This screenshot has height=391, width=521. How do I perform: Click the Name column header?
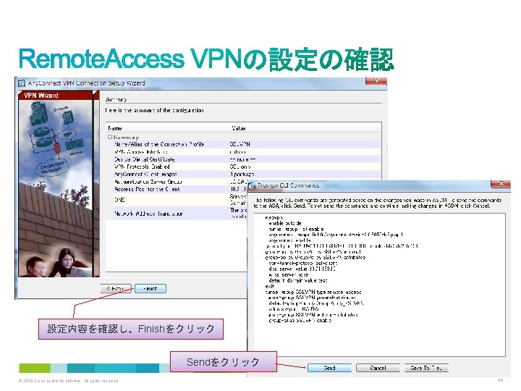point(167,128)
